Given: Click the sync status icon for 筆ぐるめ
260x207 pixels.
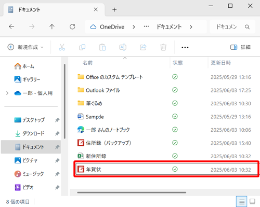Looking at the screenshot, I should (x=175, y=103).
